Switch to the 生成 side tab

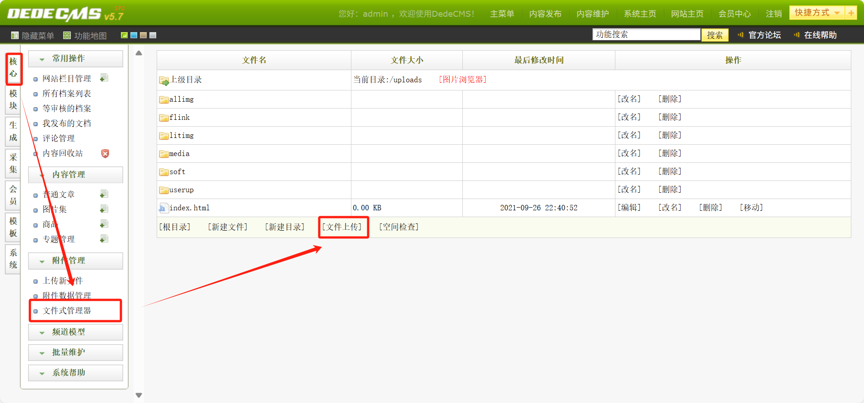point(13,132)
